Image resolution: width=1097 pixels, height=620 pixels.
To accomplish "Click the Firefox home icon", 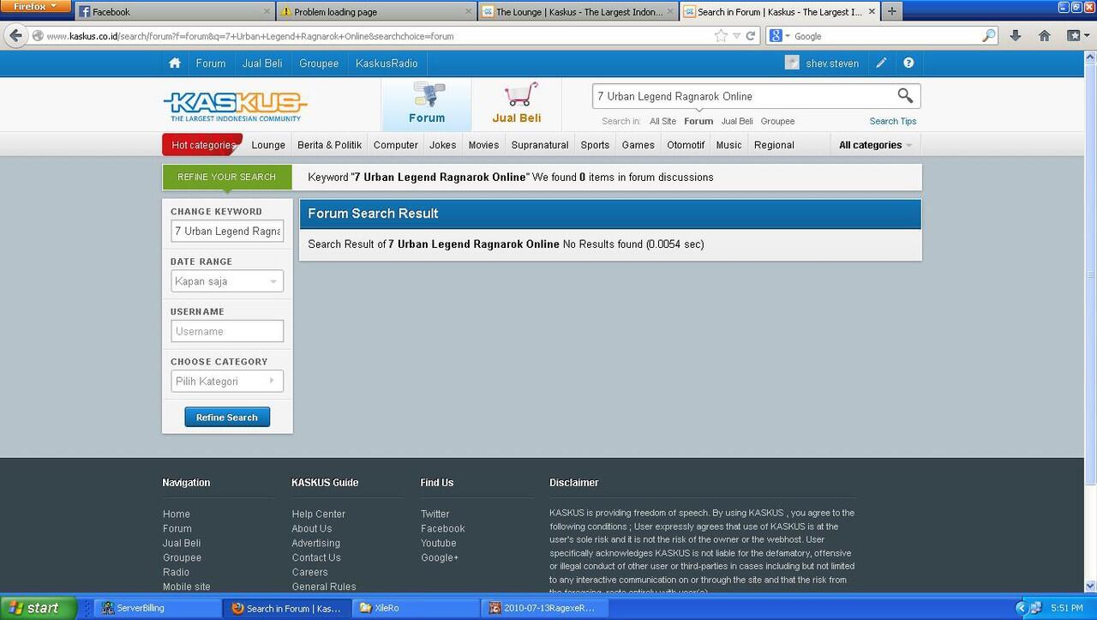I will 1044,36.
